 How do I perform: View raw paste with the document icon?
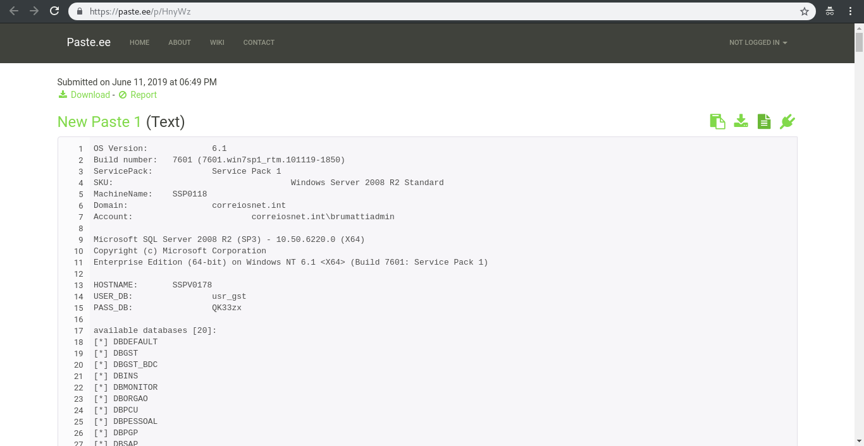tap(764, 121)
